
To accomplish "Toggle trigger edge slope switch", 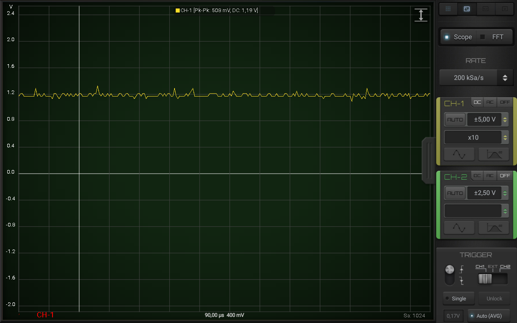I will [450, 275].
